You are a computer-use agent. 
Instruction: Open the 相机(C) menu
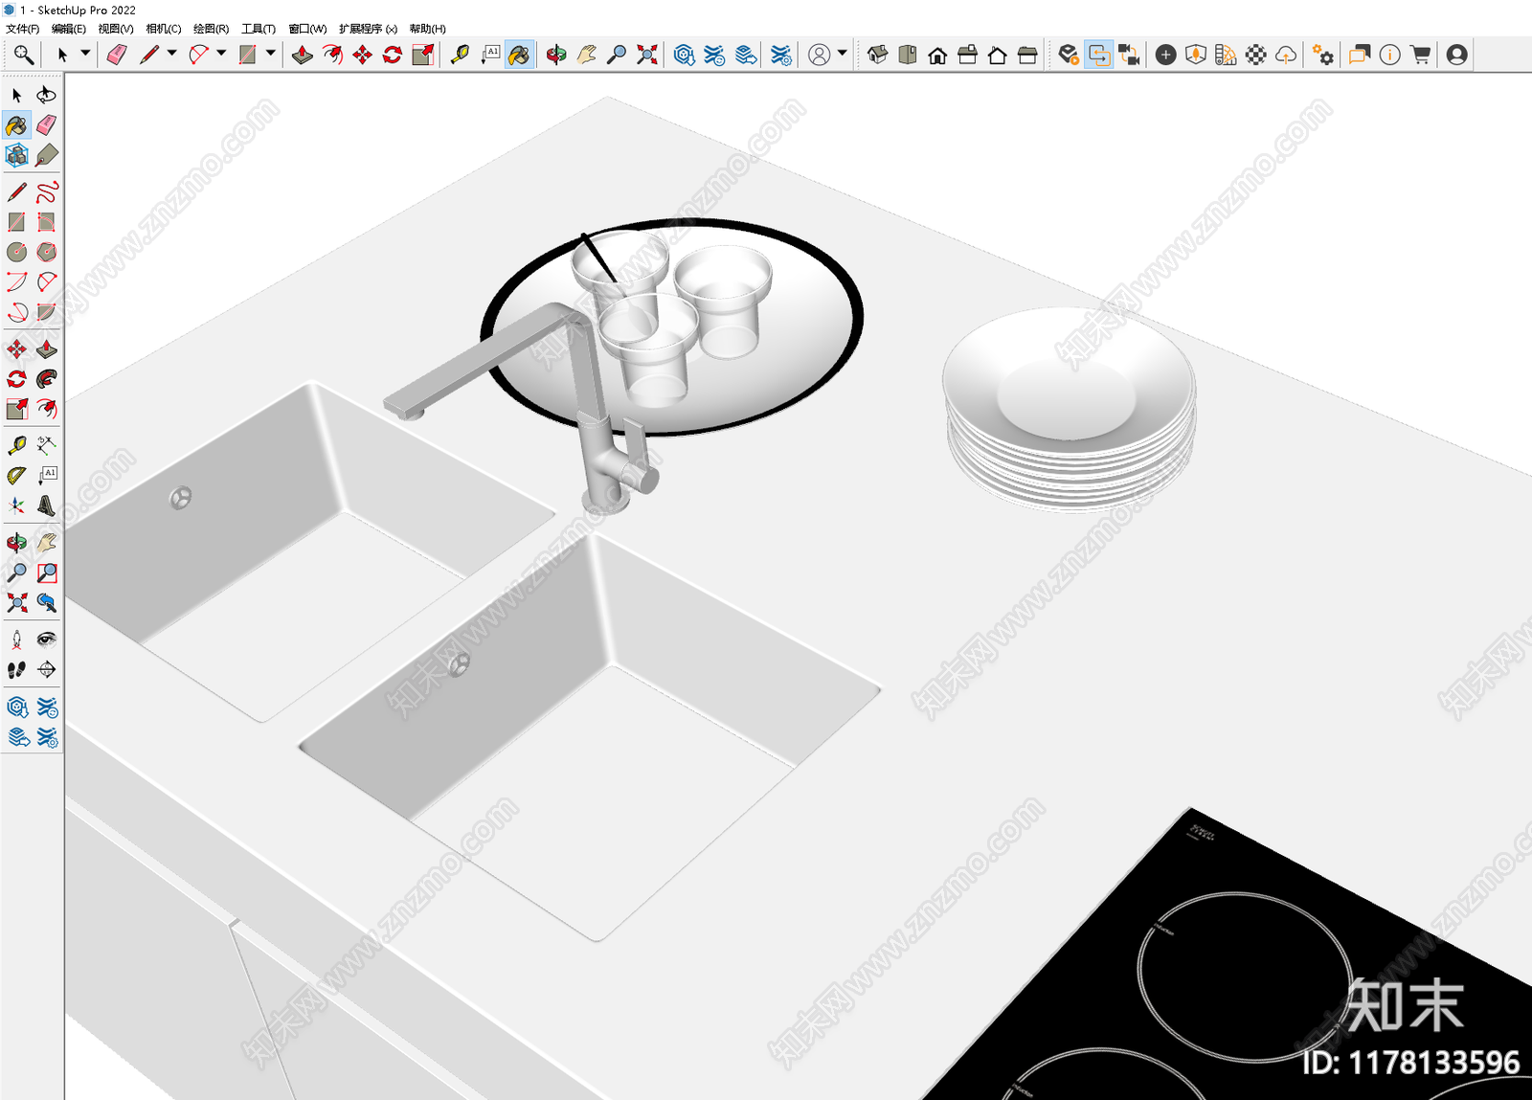163,29
